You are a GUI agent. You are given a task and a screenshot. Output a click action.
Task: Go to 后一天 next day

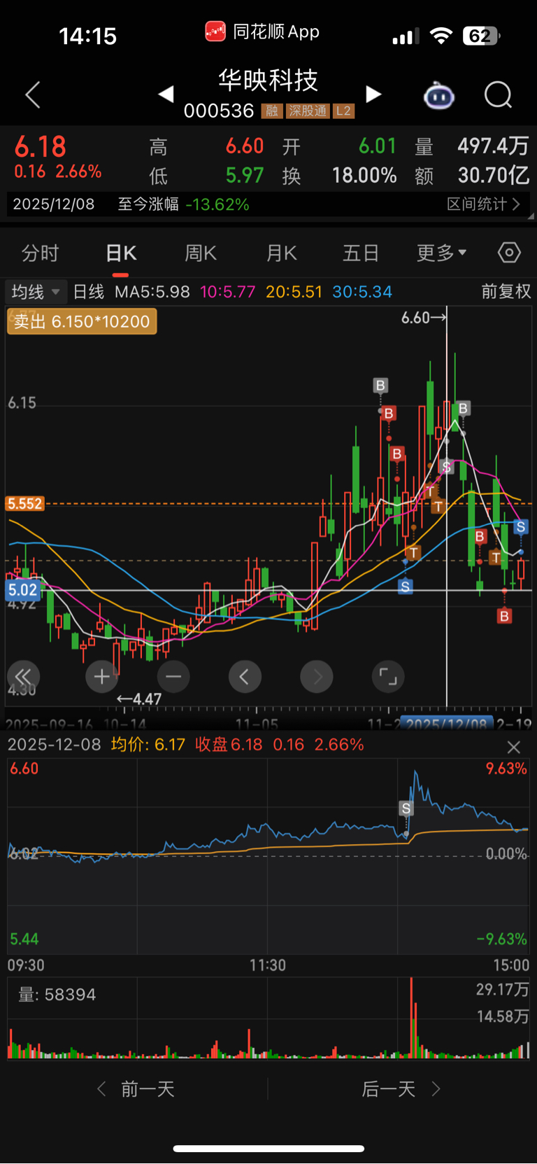pyautogui.click(x=401, y=1089)
